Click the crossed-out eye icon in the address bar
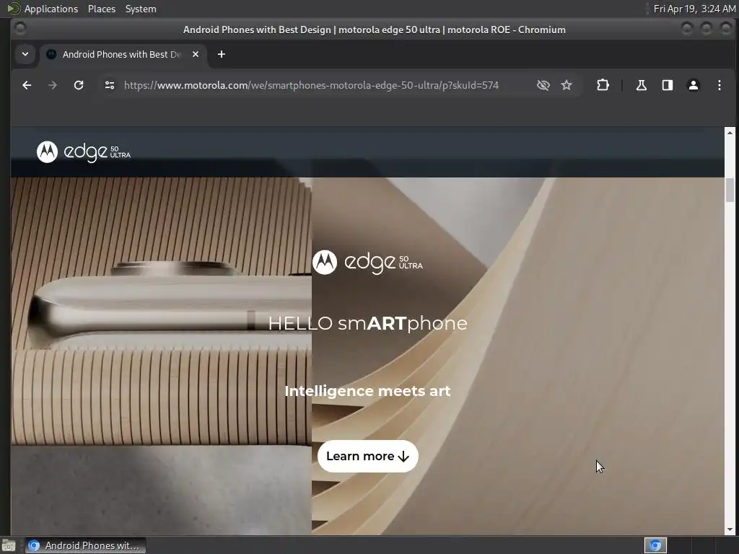 [x=543, y=85]
